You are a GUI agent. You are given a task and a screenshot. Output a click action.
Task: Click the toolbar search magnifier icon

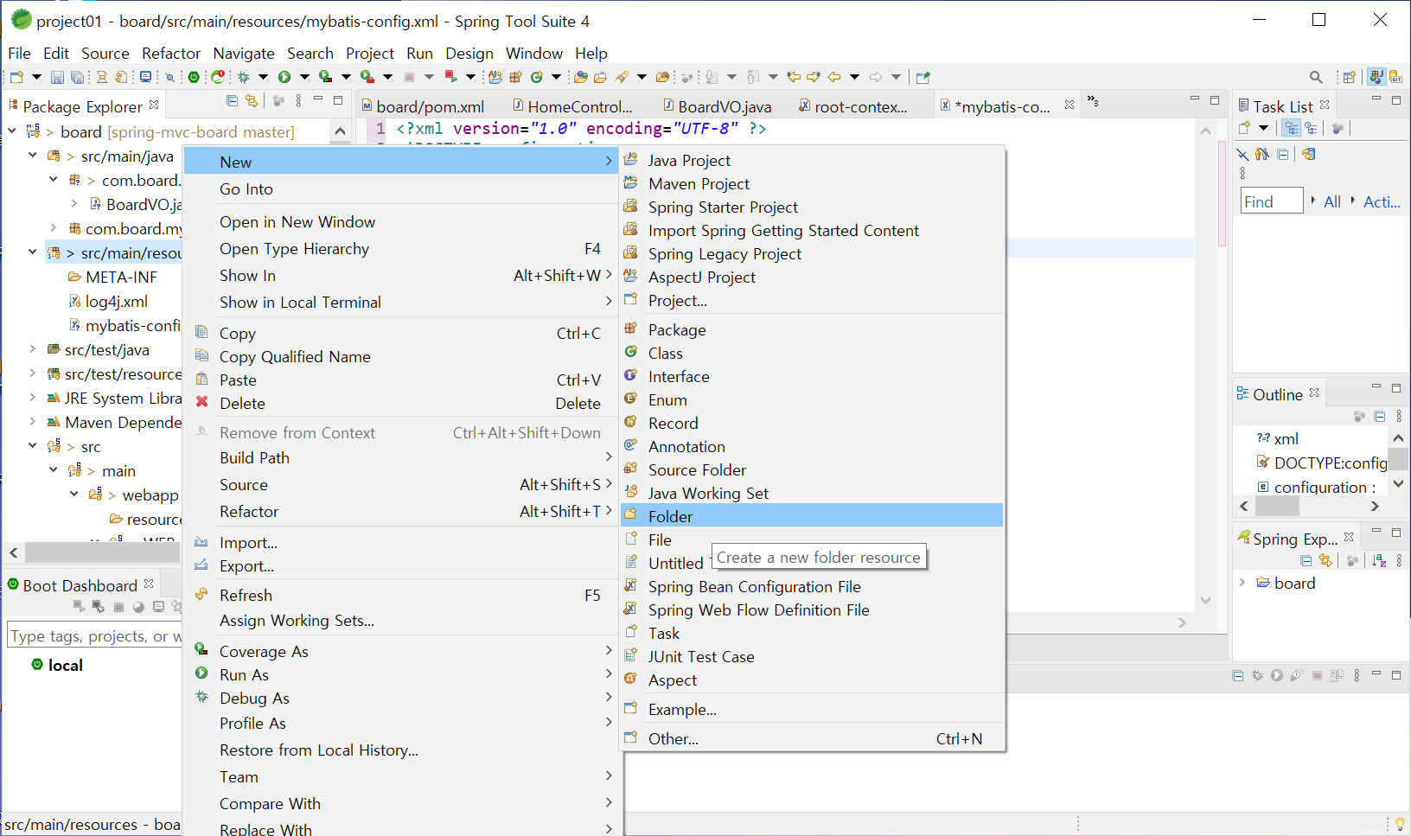click(x=1316, y=77)
